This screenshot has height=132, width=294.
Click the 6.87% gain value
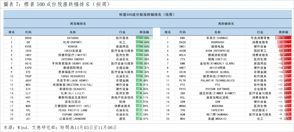click(144, 119)
